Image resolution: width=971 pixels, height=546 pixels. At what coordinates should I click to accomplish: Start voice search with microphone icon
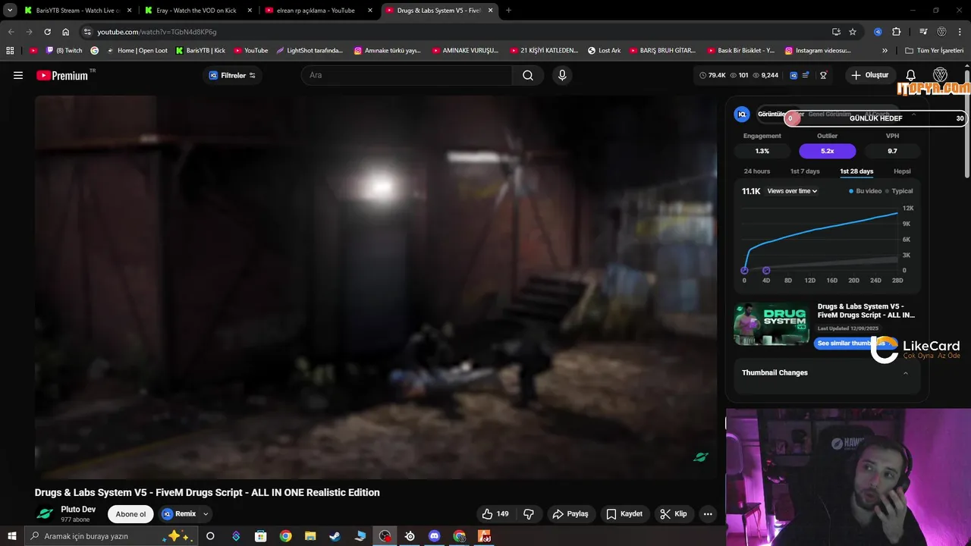(x=562, y=75)
